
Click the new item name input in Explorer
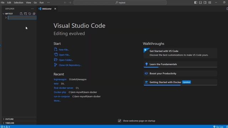(x=22, y=18)
